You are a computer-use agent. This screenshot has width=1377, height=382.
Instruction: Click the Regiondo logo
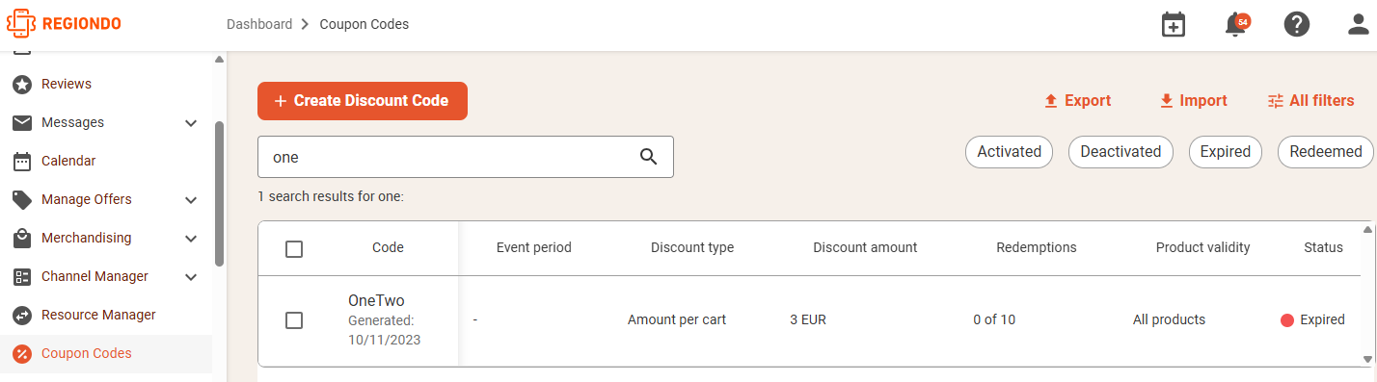(x=65, y=23)
